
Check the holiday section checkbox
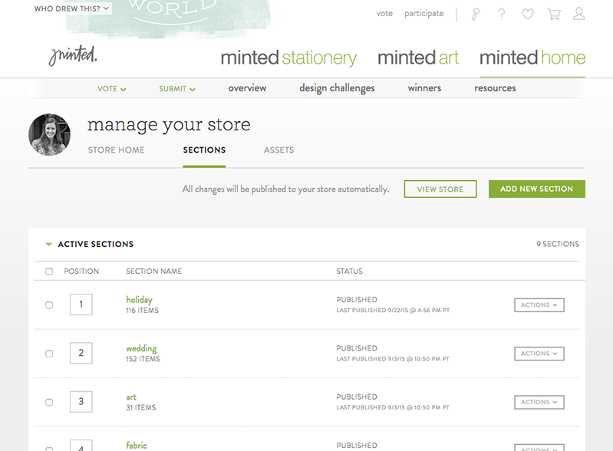point(49,305)
